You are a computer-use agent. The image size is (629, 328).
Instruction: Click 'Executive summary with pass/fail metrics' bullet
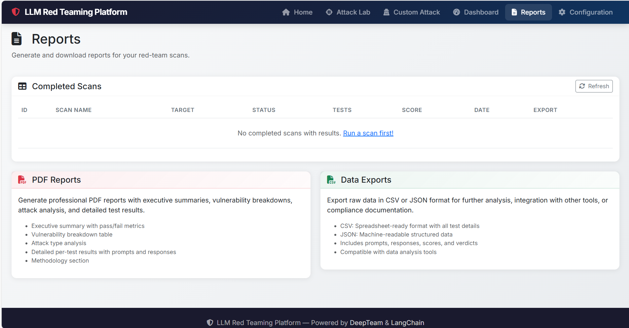88,226
